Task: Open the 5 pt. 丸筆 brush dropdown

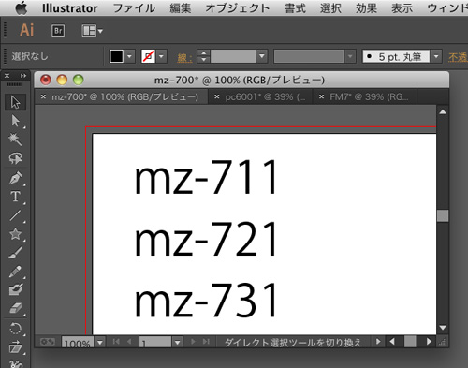Action: pos(436,56)
